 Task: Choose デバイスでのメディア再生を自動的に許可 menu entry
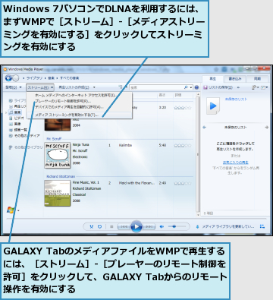tap(80, 107)
